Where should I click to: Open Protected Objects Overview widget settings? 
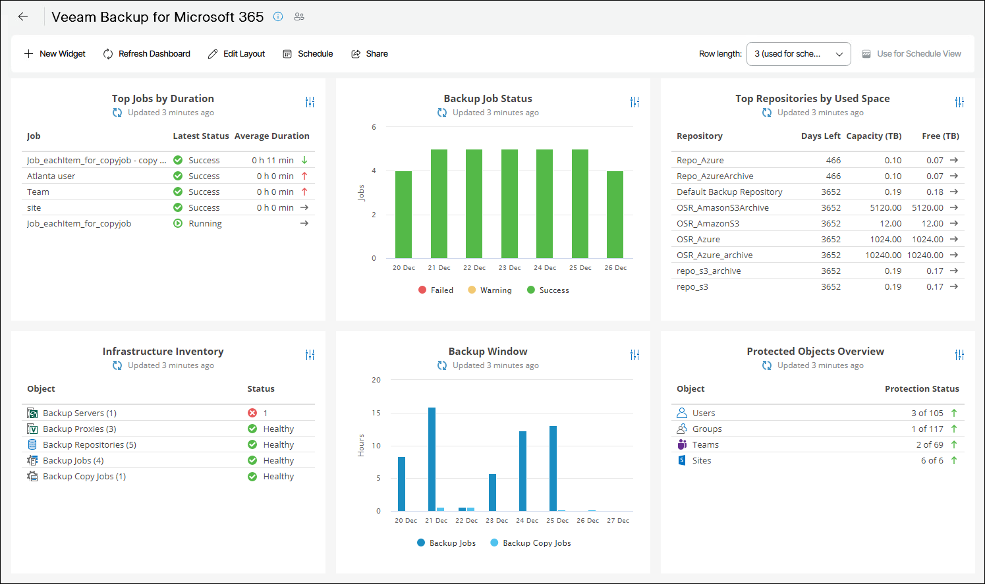[959, 355]
